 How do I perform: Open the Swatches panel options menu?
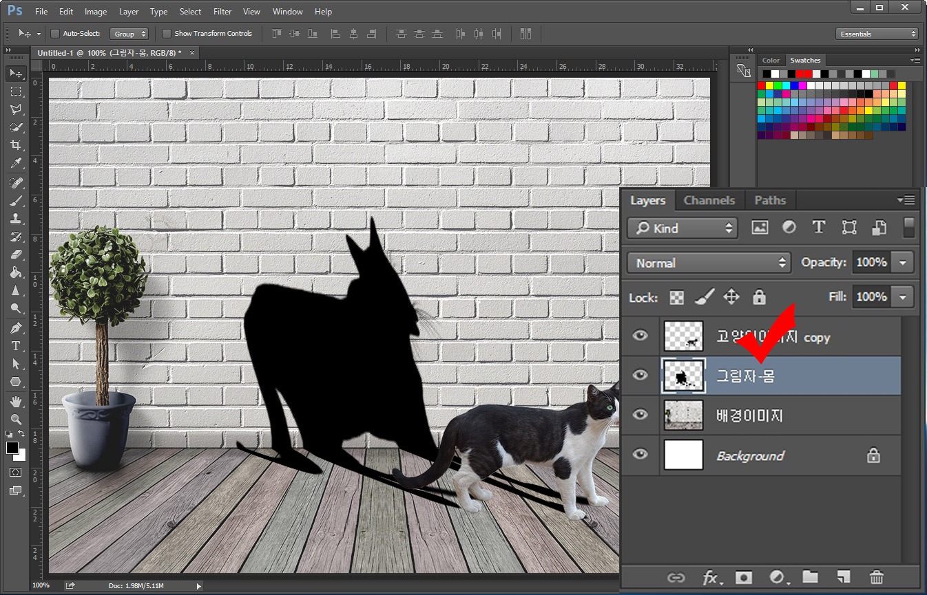click(x=915, y=61)
